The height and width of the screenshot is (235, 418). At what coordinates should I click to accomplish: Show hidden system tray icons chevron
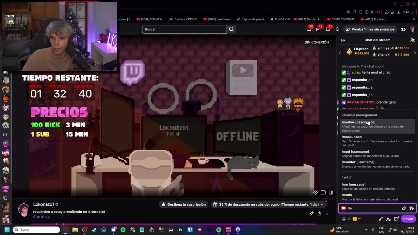(x=366, y=230)
